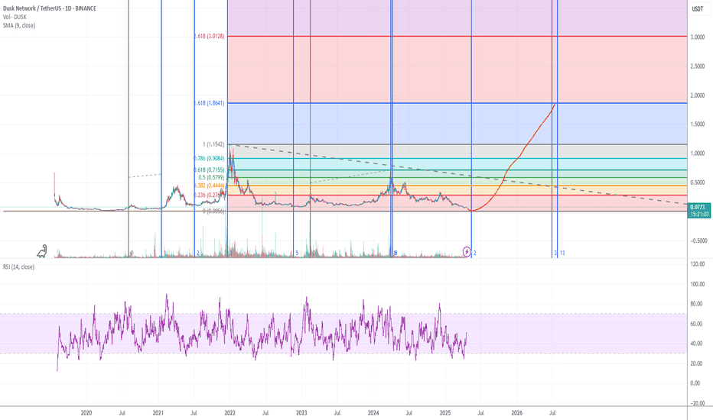
Task: Click the 0.5 (0.5799) Fibonacci level label
Action: coord(211,177)
